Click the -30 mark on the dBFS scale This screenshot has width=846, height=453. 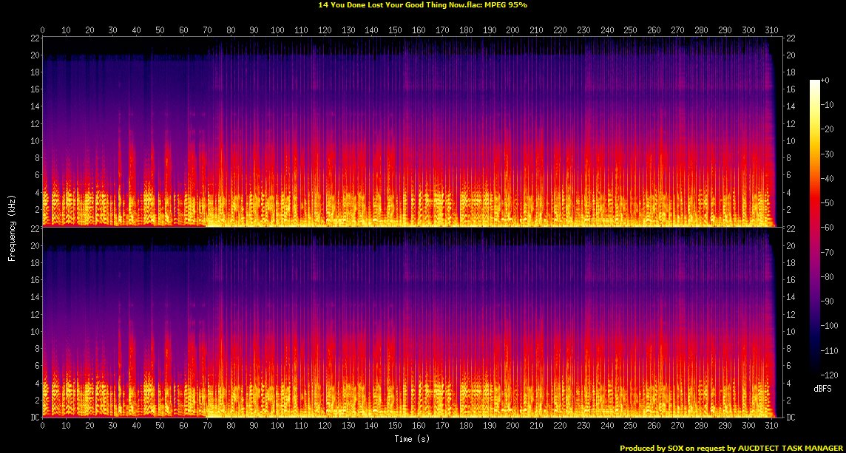click(x=833, y=154)
